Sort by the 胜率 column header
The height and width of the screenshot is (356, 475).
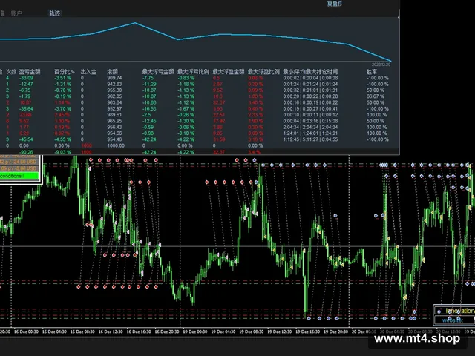pos(372,72)
